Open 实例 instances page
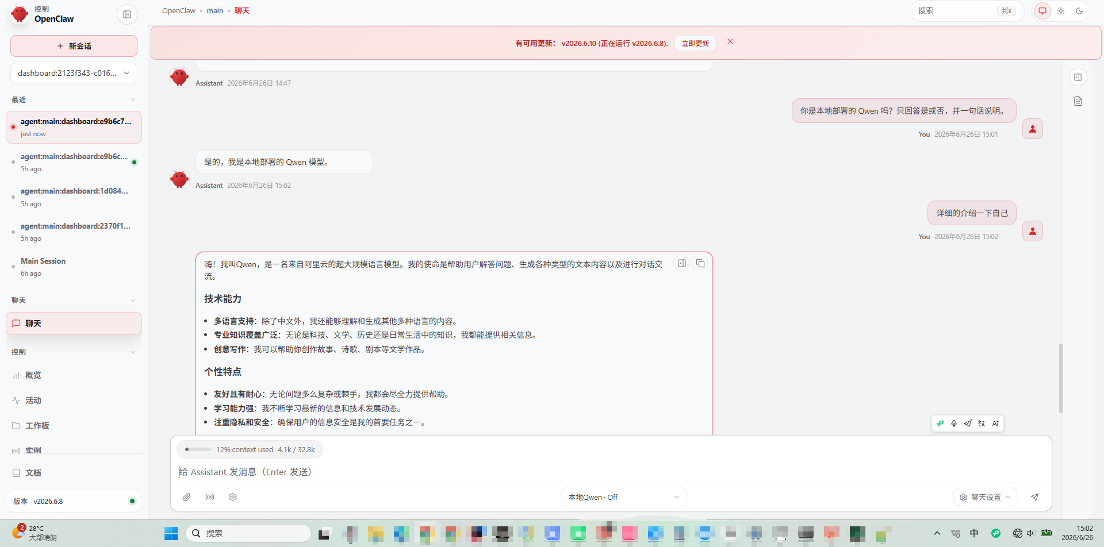Viewport: 1104px width, 547px height. [74, 450]
